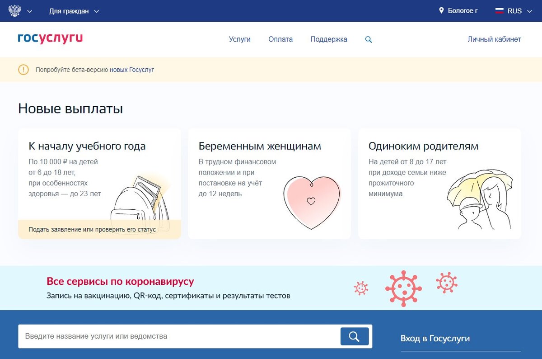Click the Russian flag icon

[x=499, y=10]
